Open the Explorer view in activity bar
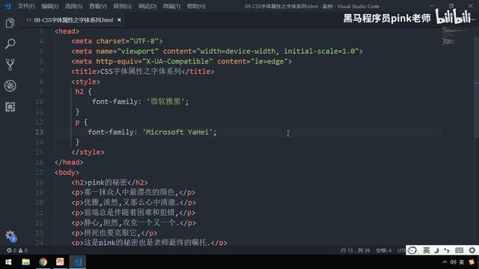This screenshot has height=269, width=479. click(x=10, y=23)
